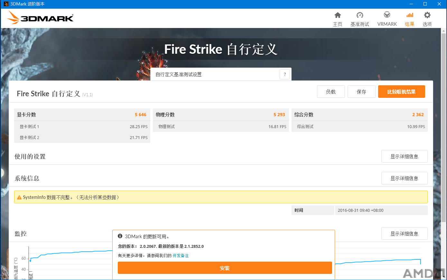The width and height of the screenshot is (447, 280).
Task: Select the 显卡测试 2 21.71 FPS row
Action: [x=82, y=137]
